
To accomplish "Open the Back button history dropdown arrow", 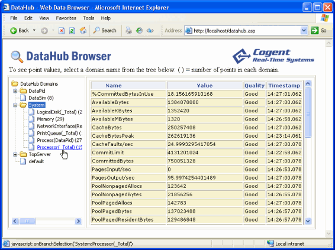I will [34, 31].
